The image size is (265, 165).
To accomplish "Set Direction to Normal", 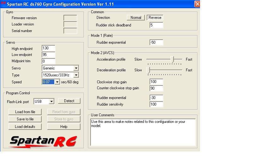I will [x=136, y=18].
